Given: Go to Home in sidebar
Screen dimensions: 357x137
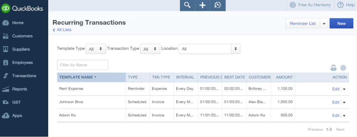Looking at the screenshot, I should (18, 23).
